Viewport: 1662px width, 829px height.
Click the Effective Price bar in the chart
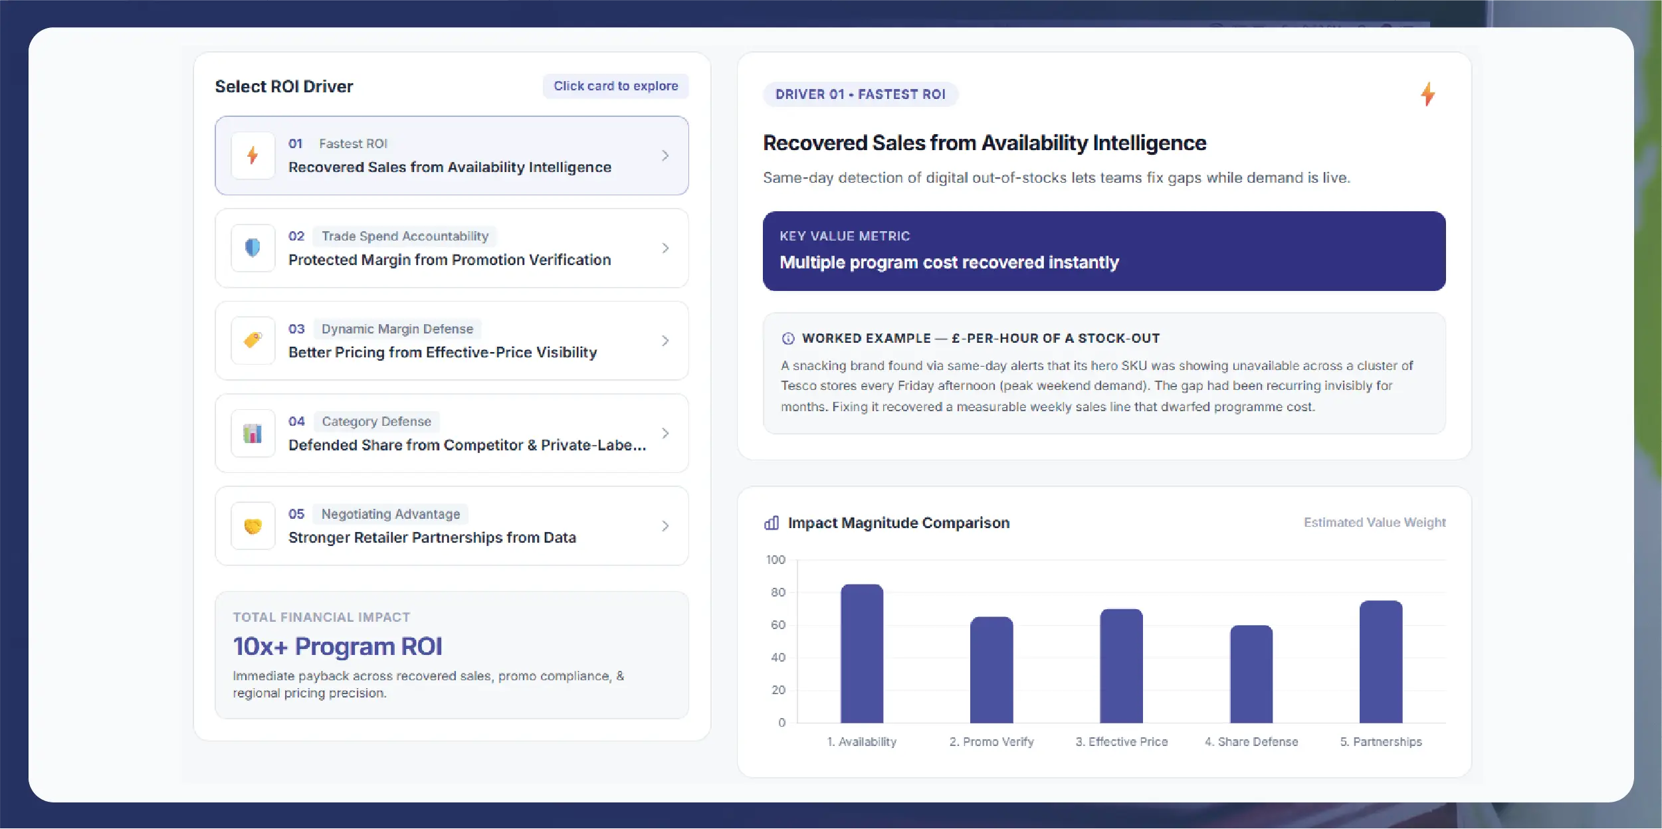tap(1121, 666)
